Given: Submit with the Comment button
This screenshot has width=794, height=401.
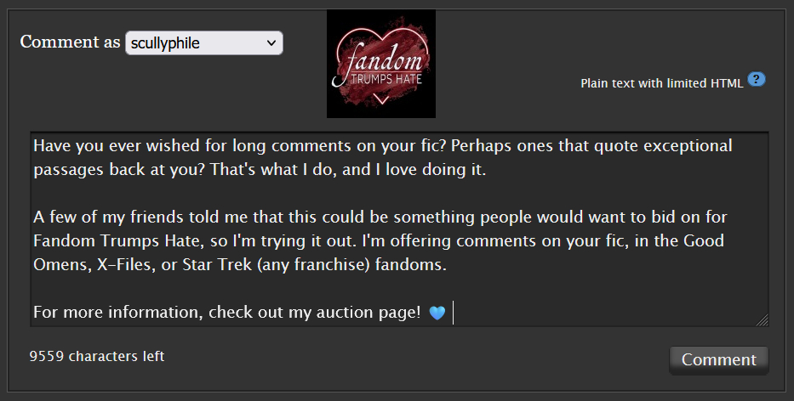Looking at the screenshot, I should (718, 359).
